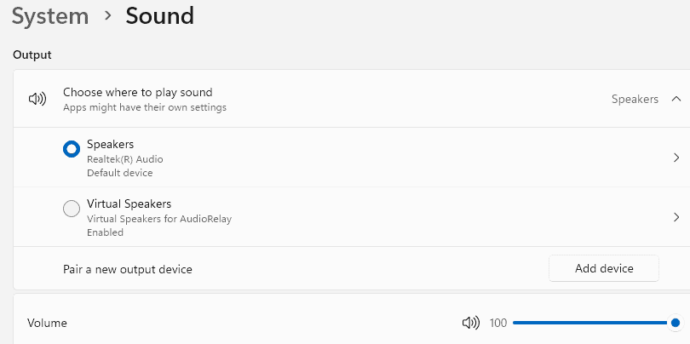The image size is (690, 344).
Task: Click the Volume row label
Action: pyautogui.click(x=47, y=323)
